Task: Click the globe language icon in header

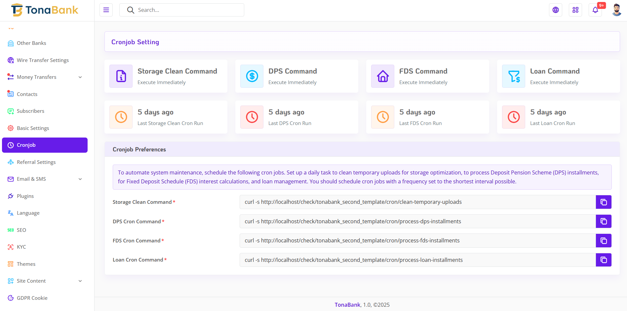Action: point(555,10)
